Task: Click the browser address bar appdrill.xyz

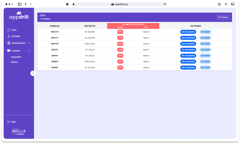Action: click(120, 4)
